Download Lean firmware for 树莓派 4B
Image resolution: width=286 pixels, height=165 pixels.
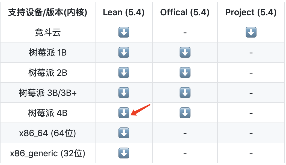124,113
